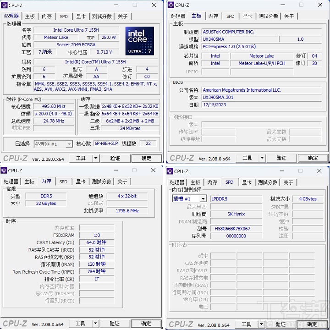Open processor selection dropdown 处理器 #1
The height and width of the screenshot is (330, 330).
[x=53, y=144]
